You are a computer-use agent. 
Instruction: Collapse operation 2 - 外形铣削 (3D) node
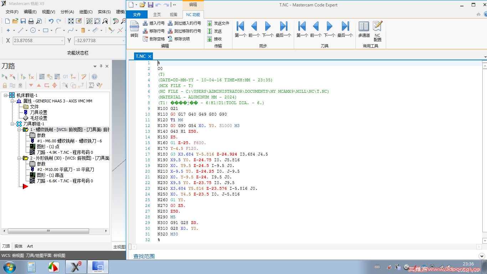[x=19, y=158]
